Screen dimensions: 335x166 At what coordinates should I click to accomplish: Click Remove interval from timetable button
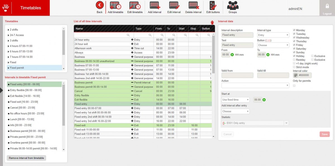pos(27,158)
